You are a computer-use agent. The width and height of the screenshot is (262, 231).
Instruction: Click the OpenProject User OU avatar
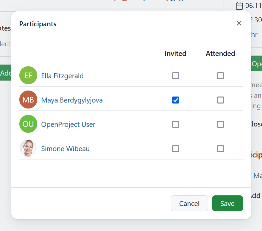(x=28, y=124)
